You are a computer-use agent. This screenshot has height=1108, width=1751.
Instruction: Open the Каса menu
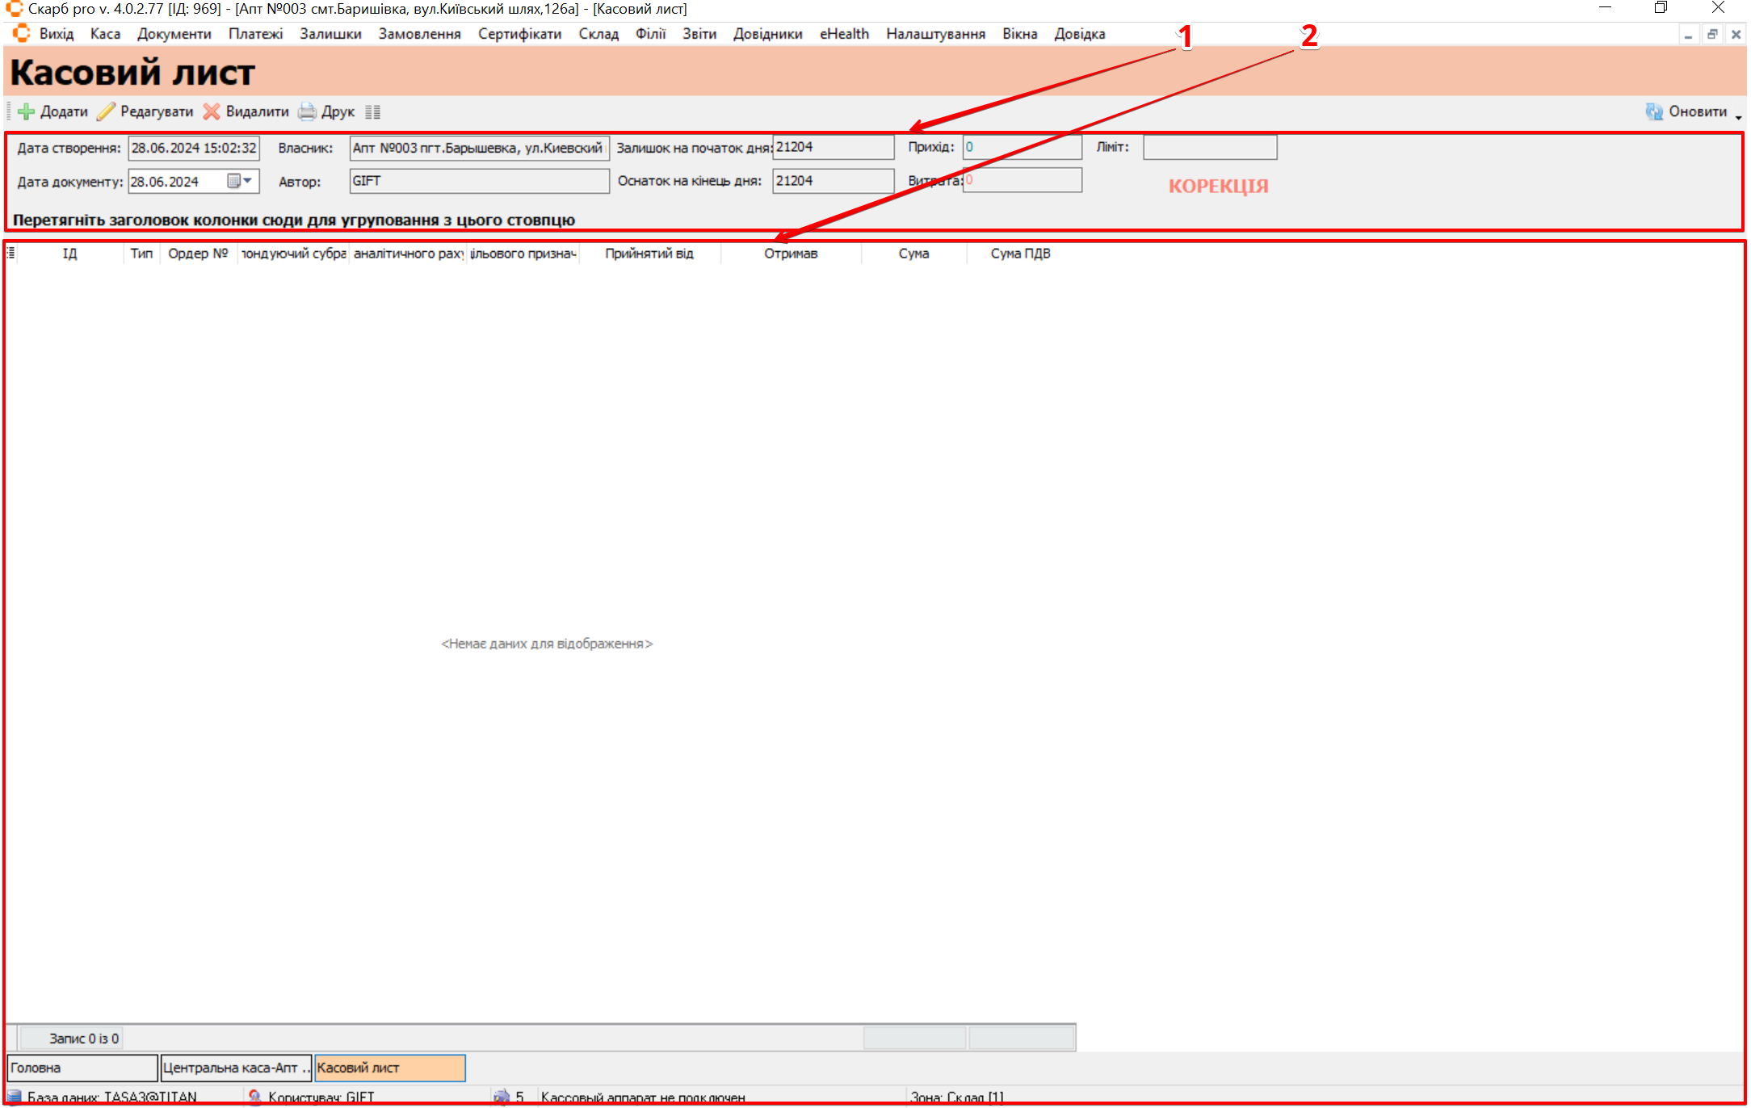[x=105, y=34]
